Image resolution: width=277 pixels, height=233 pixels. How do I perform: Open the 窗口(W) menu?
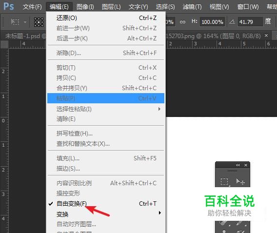pyautogui.click(x=248, y=7)
